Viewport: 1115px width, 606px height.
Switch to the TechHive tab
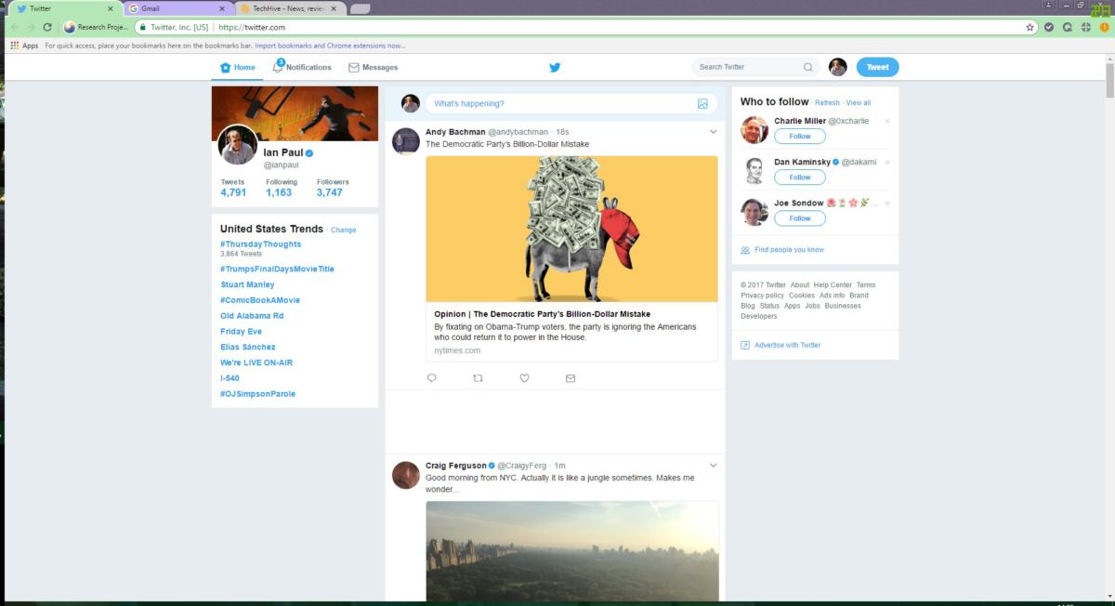(288, 8)
